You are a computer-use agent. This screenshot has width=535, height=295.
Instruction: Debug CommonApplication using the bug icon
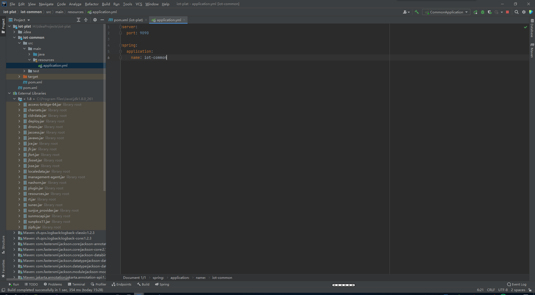click(x=483, y=12)
